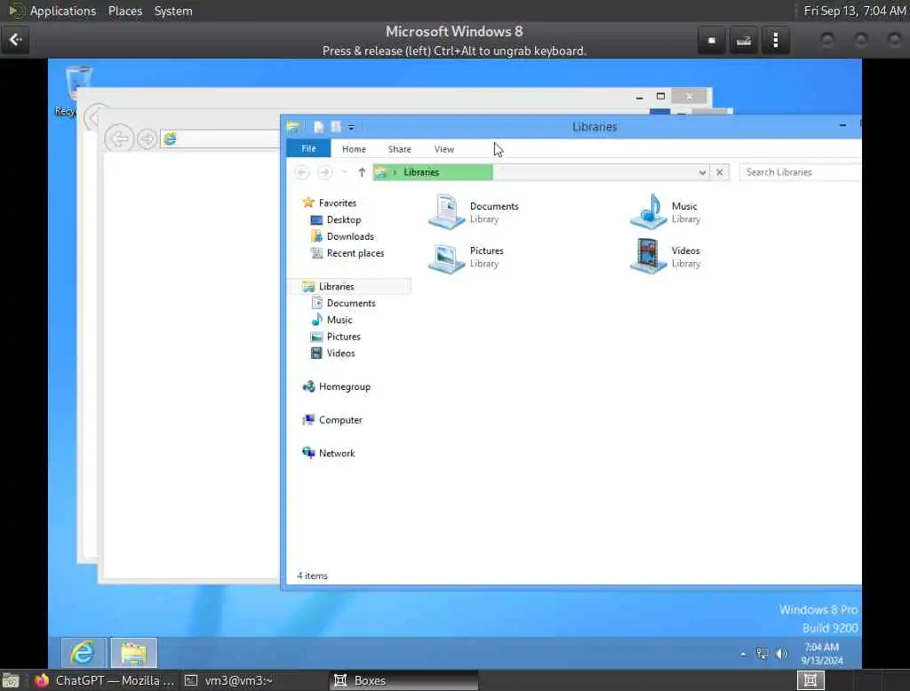Viewport: 910px width, 691px height.
Task: Open the File tab in Libraries window
Action: click(x=308, y=149)
